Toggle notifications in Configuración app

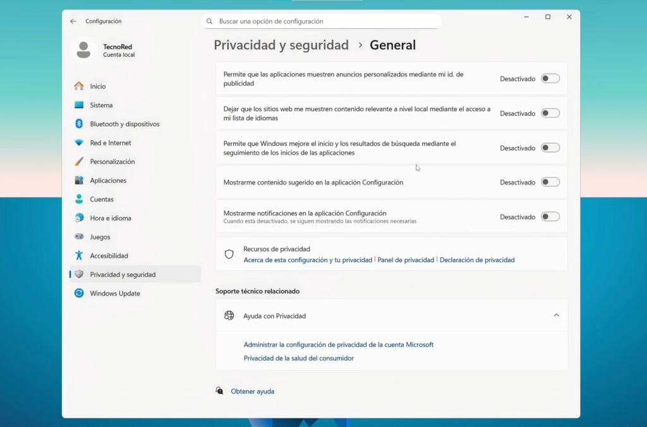[550, 216]
